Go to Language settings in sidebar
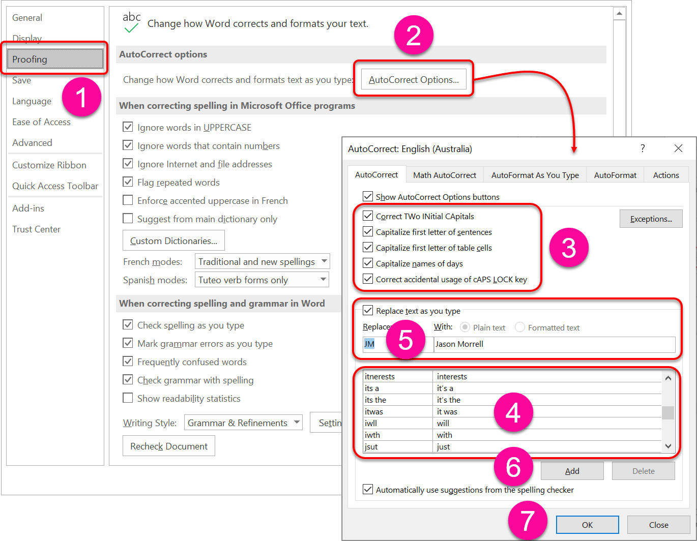 [32, 101]
